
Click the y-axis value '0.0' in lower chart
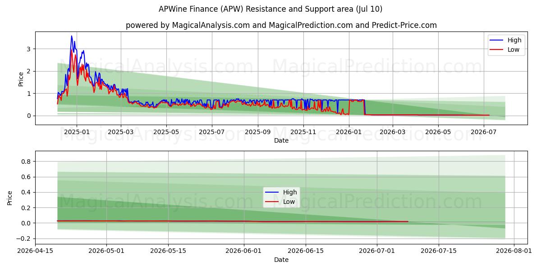tap(26, 223)
